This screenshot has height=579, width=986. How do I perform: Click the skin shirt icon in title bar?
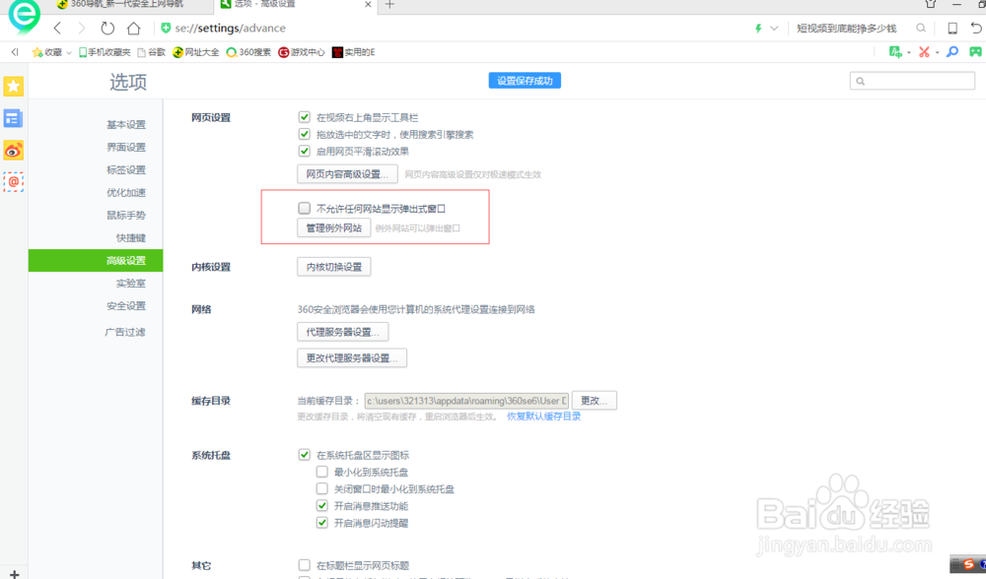tap(931, 4)
